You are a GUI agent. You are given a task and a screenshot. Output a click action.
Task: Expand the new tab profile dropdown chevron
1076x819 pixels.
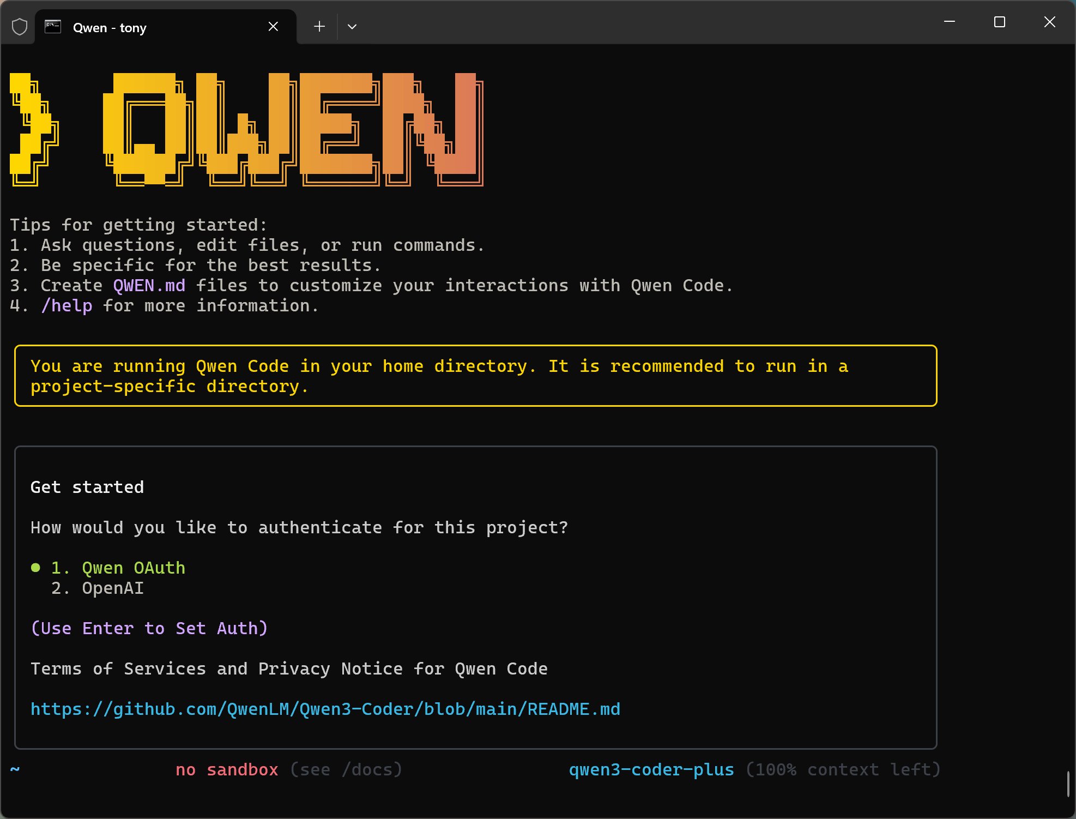click(352, 27)
